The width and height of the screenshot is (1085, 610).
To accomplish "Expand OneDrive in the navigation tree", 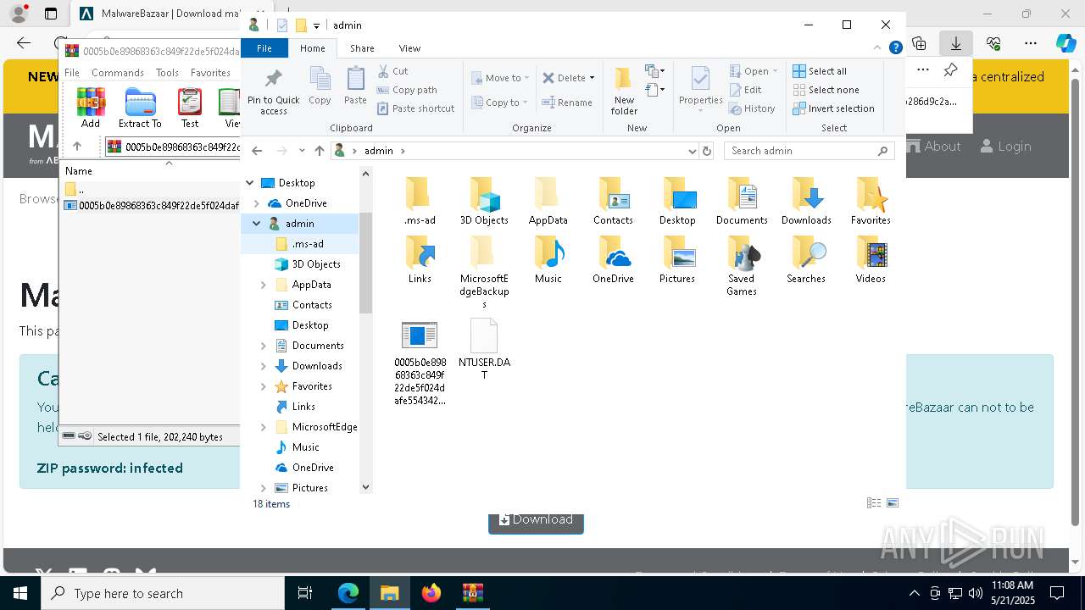I will (x=257, y=203).
